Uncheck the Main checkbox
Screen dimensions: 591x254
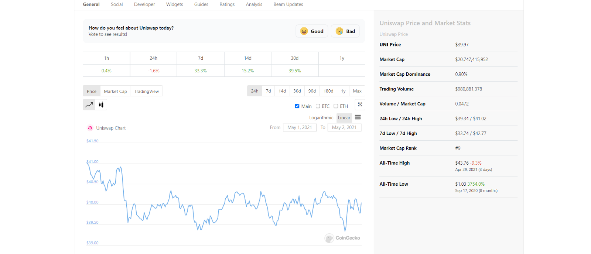point(297,106)
